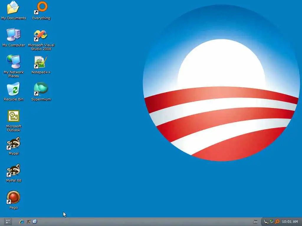Click the Safely Remove Hardware tray icon
Viewport: 302px width, 226px height.
click(x=266, y=222)
